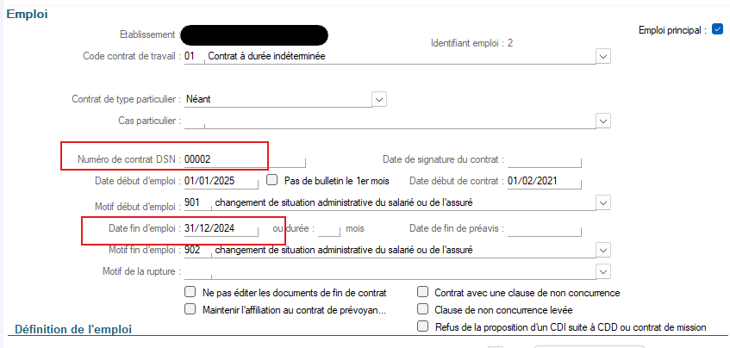Open the Code contrat de travail dropdown
This screenshot has height=348, width=730.
tap(603, 57)
